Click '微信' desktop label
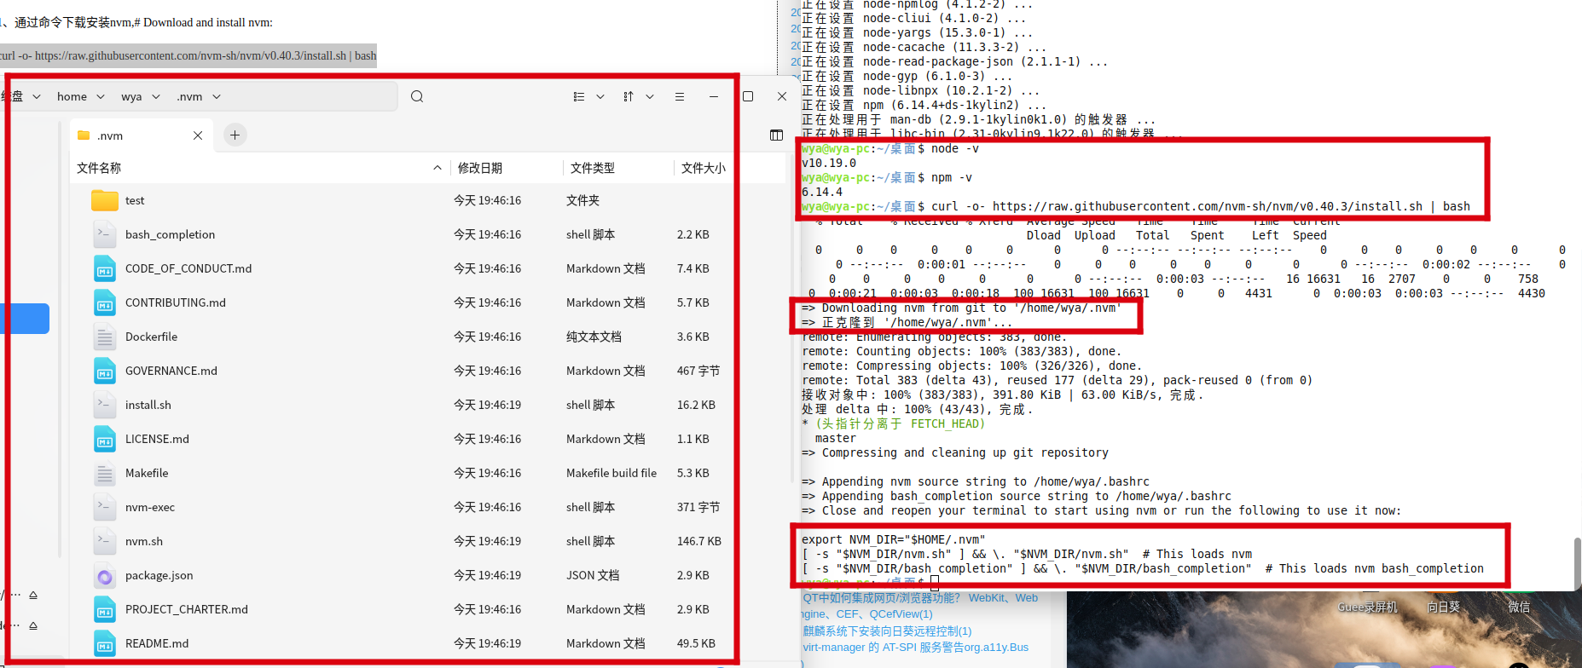 click(x=1519, y=607)
